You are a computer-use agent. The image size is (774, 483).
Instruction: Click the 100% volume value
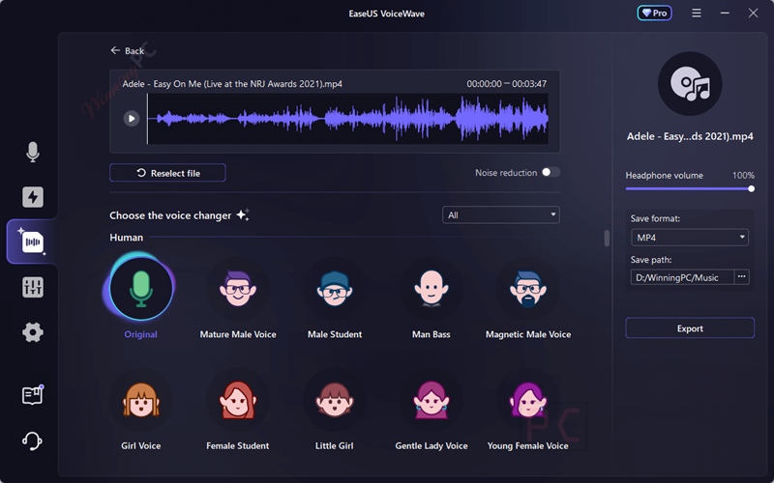(x=743, y=176)
